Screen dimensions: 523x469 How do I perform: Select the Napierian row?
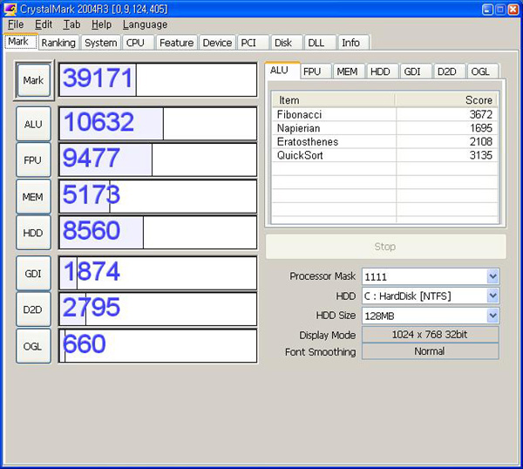tap(385, 128)
